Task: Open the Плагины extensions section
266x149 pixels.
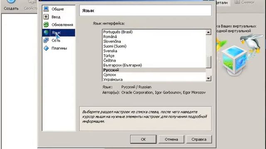Action: (x=59, y=48)
